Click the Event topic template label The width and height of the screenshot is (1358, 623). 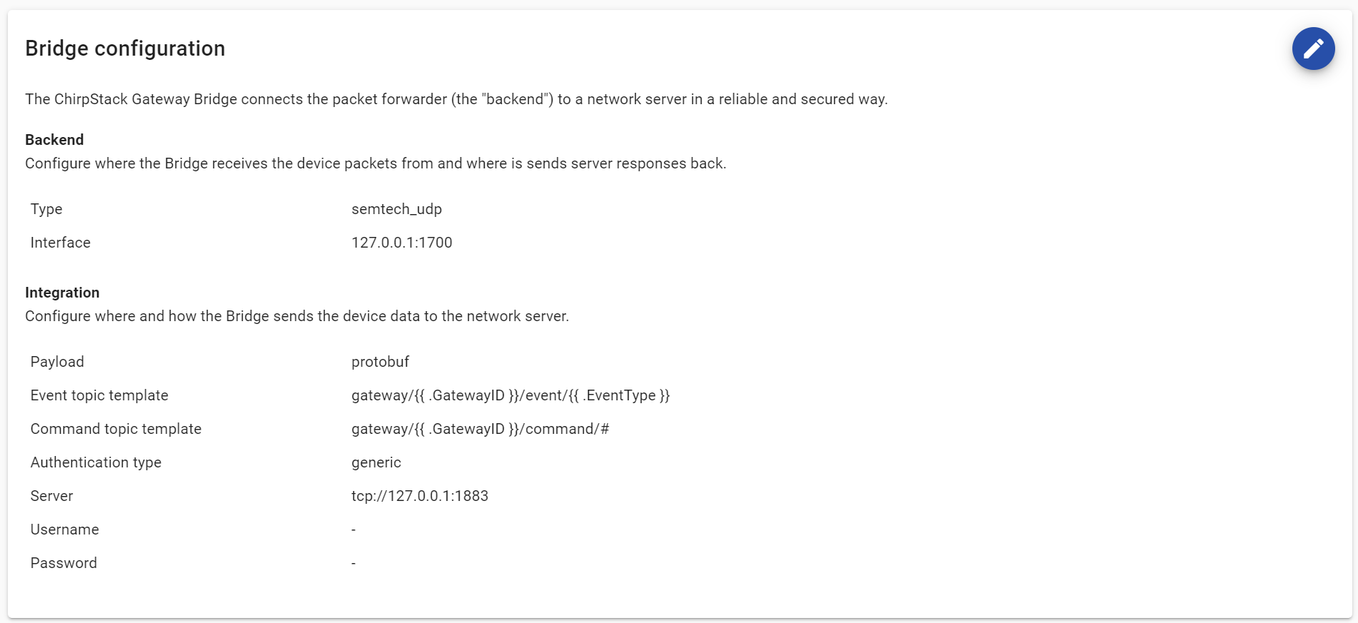pos(99,395)
